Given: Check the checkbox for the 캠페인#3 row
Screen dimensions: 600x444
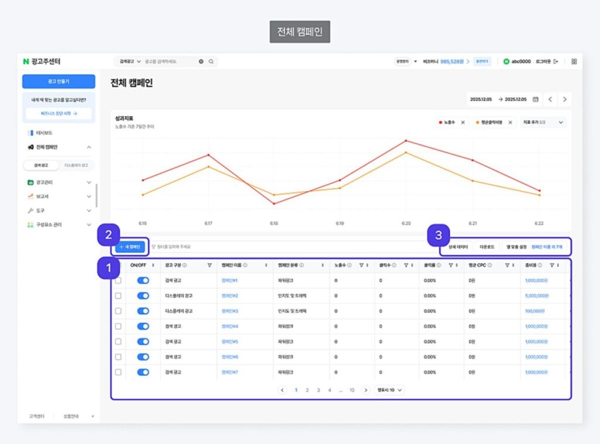Looking at the screenshot, I should 118,311.
